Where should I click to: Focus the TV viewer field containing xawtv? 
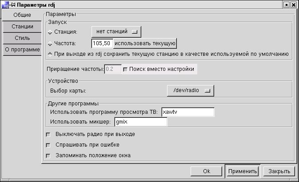click(x=188, y=112)
